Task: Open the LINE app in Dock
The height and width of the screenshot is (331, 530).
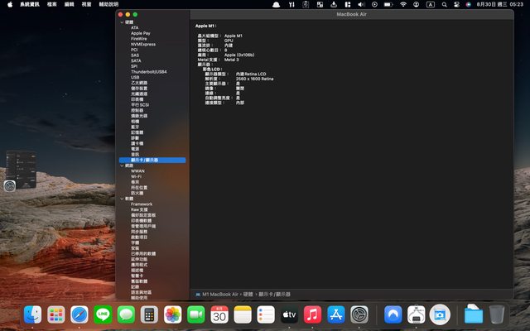Action: (x=103, y=314)
